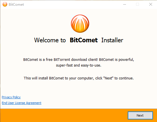Click Next to continue installation
This screenshot has width=157, height=122.
[x=140, y=115]
